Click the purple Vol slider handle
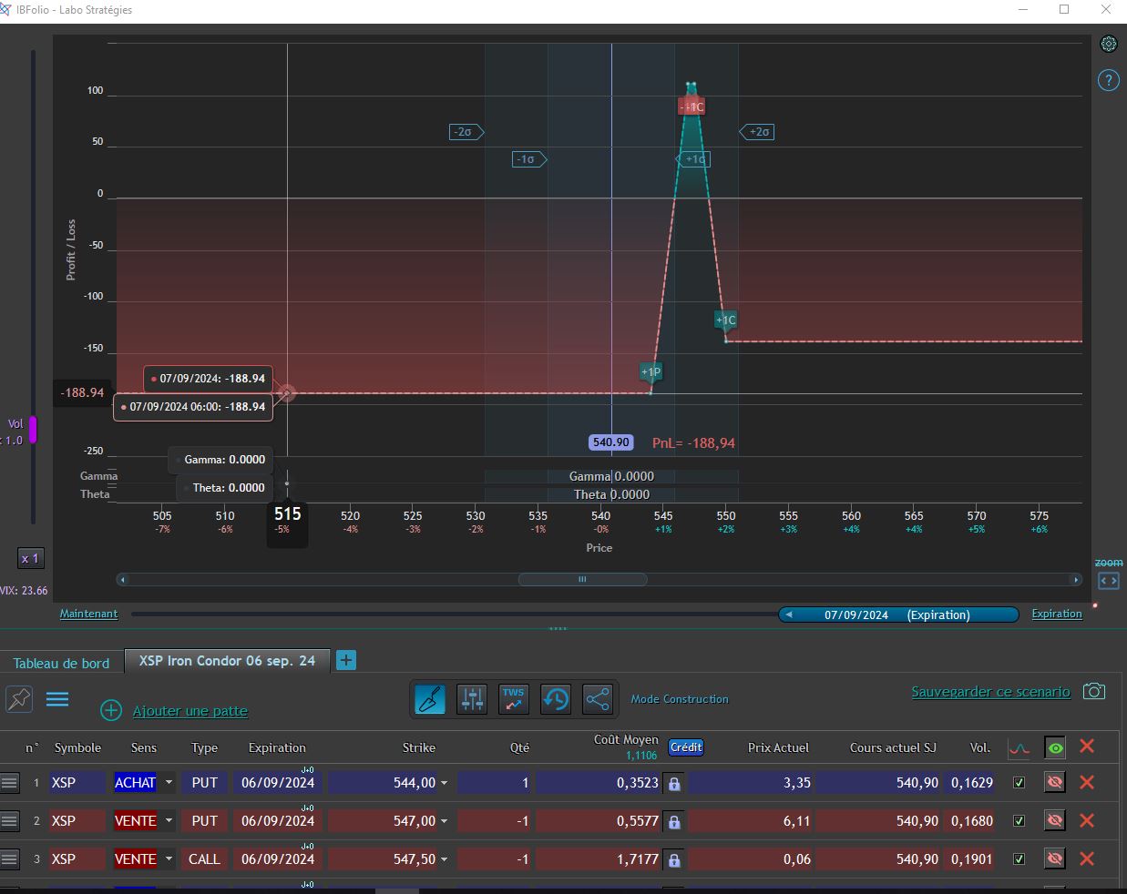 [x=33, y=430]
